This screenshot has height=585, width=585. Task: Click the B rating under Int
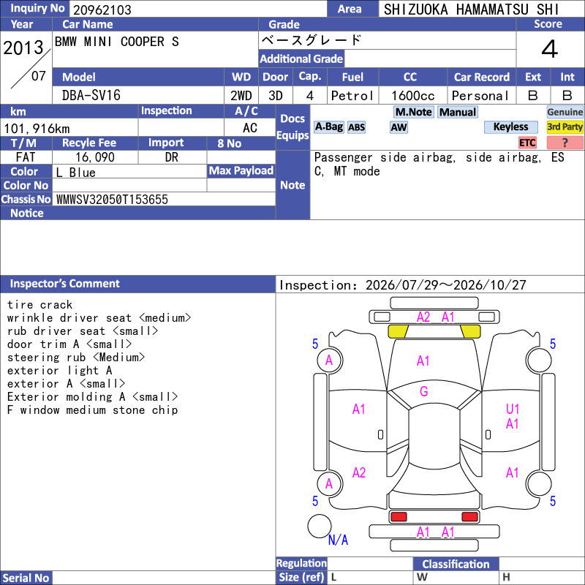click(567, 96)
